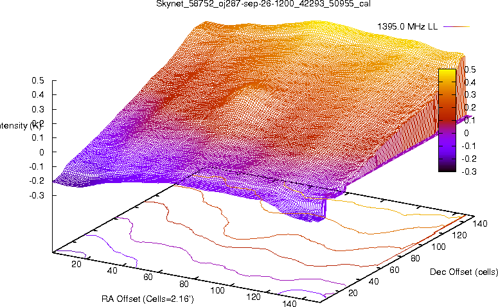Click the 140 tick on the RA Offset axis
Viewport: 498px width, 307px height.
[x=289, y=303]
